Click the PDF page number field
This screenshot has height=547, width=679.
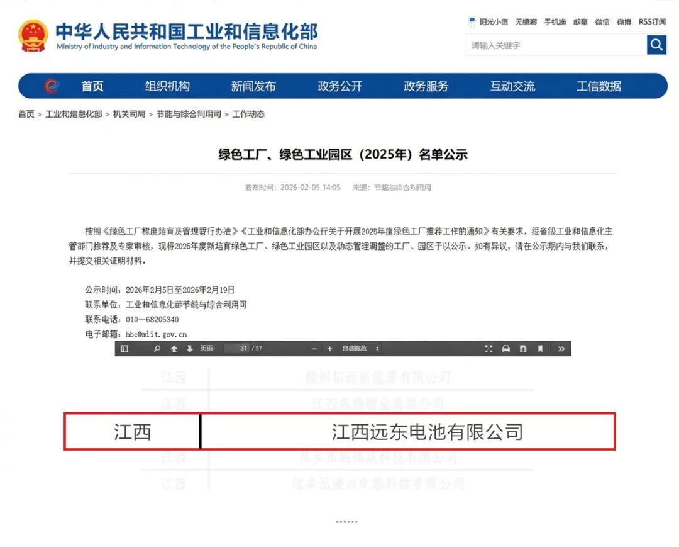click(x=237, y=349)
